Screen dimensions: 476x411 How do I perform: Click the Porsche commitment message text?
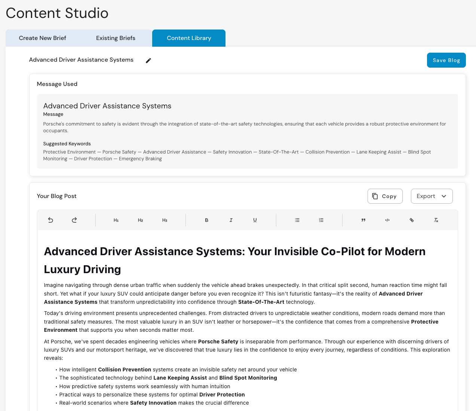tap(245, 127)
